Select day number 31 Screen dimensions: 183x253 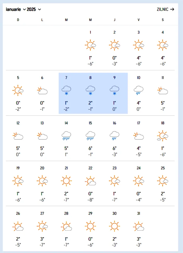[x=139, y=214]
